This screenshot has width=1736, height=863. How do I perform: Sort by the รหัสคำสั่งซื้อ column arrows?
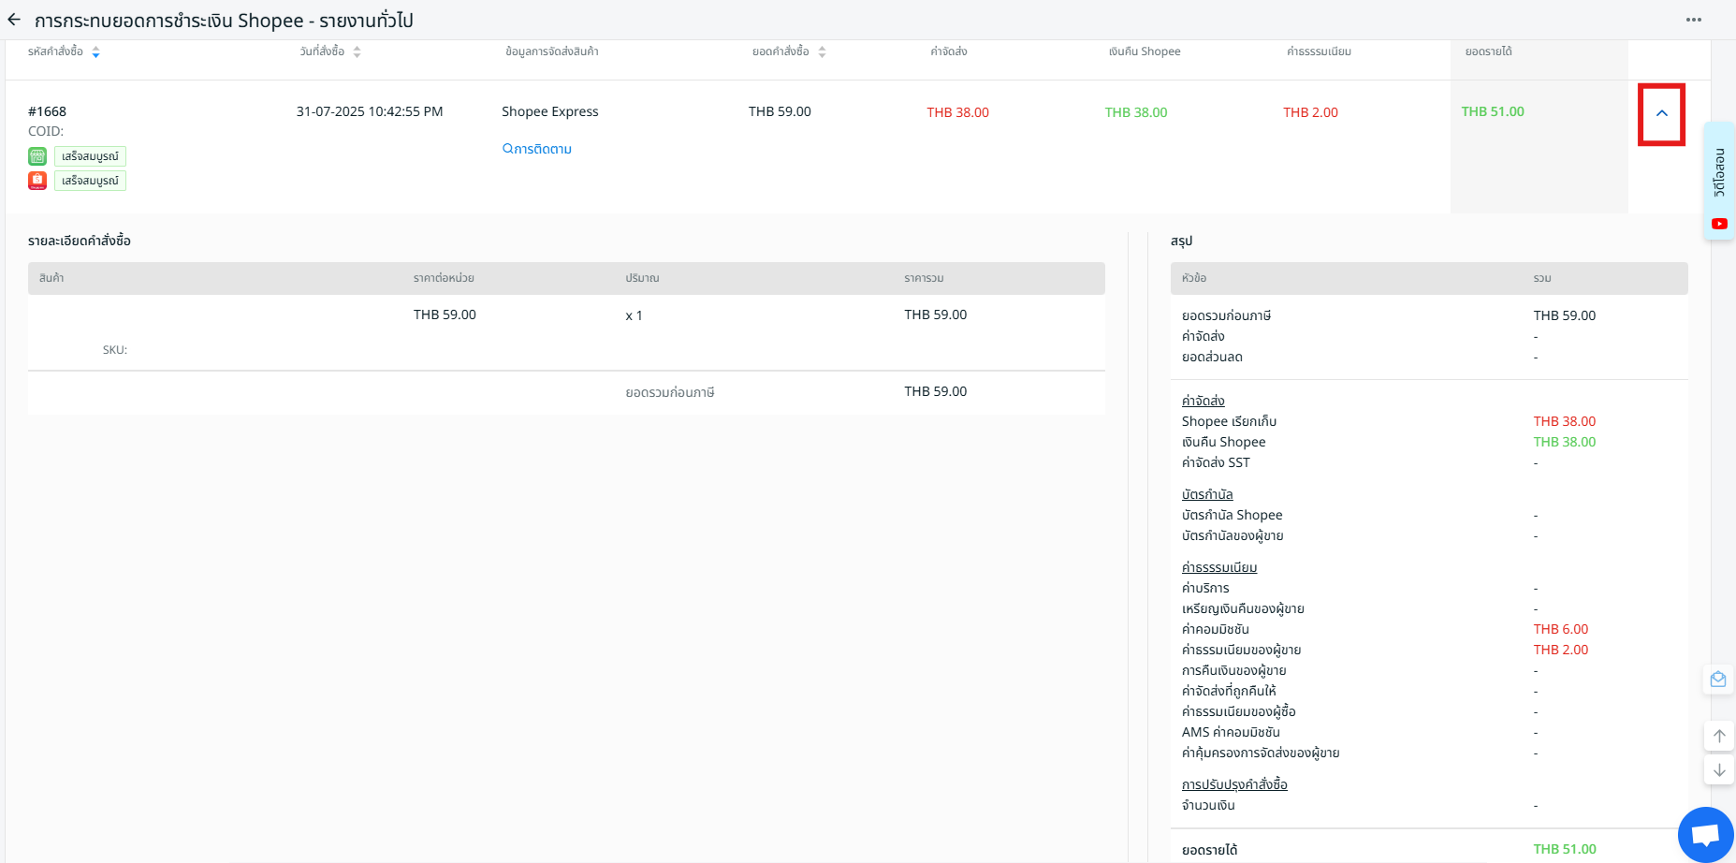(x=95, y=52)
